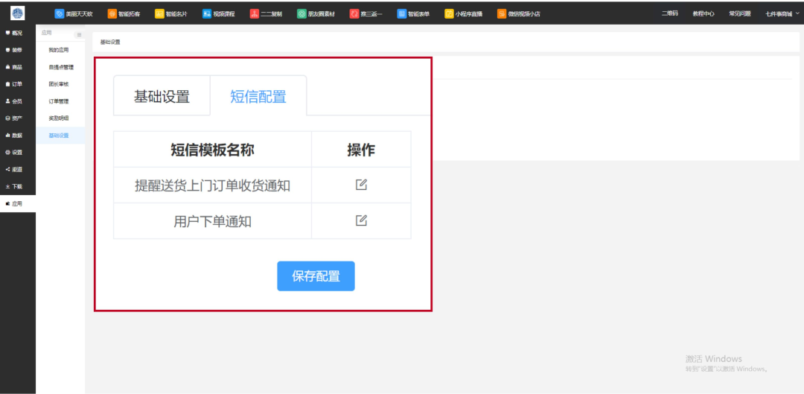This screenshot has width=804, height=394.
Task: Open the 朋友圈素材 green icon
Action: tap(301, 14)
